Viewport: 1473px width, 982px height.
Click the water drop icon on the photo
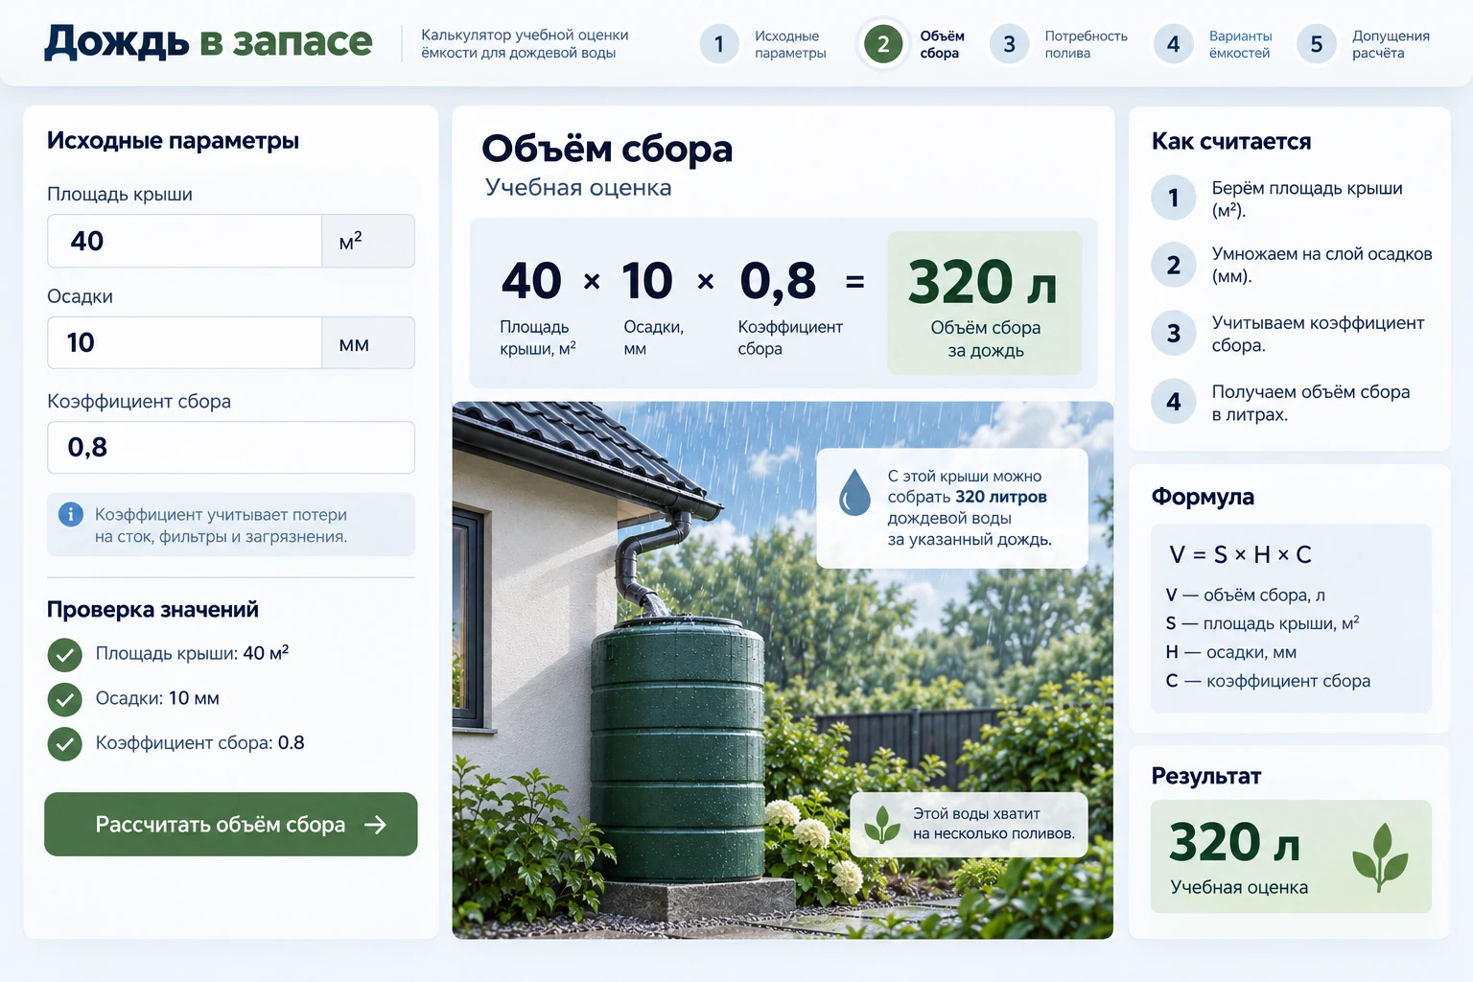[854, 491]
